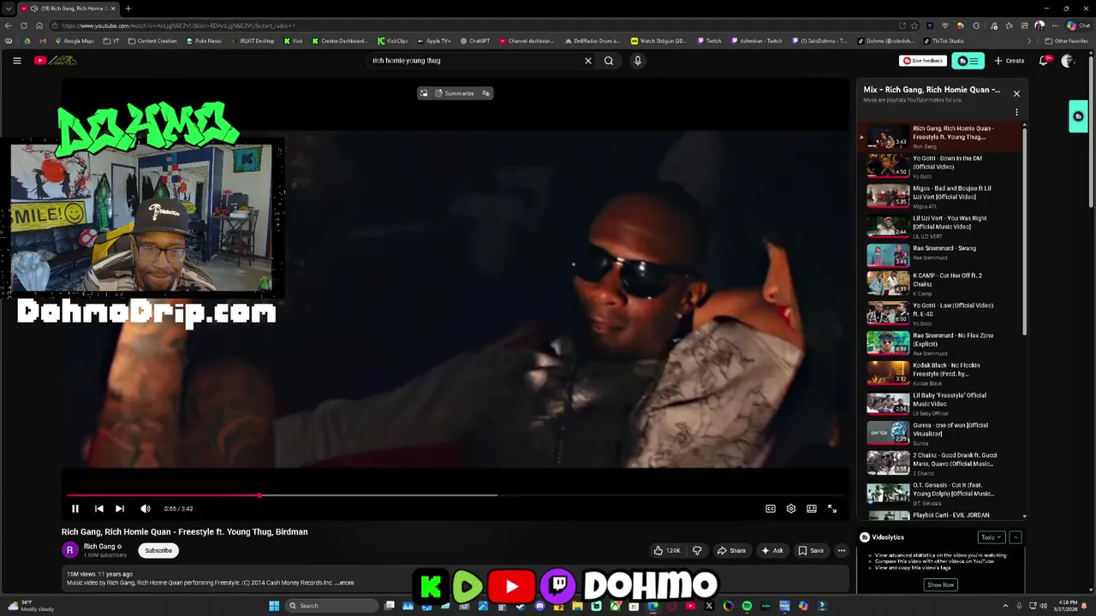Open ChatGPT bookmark
Viewport: 1096px width, 616px height.
click(x=475, y=41)
